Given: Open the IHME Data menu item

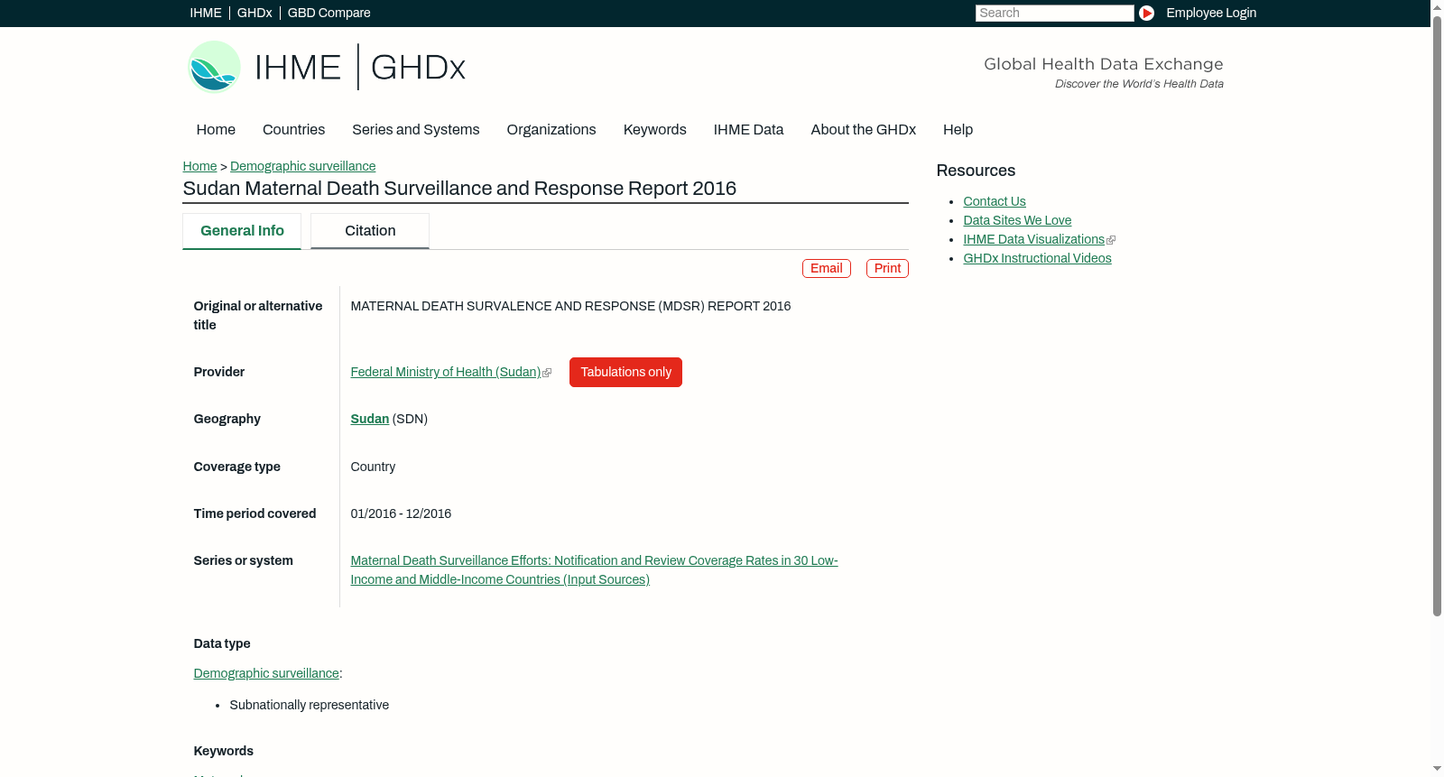Looking at the screenshot, I should (x=748, y=129).
